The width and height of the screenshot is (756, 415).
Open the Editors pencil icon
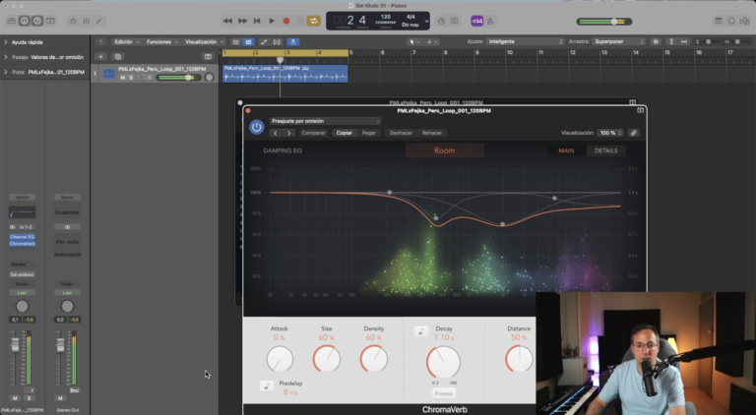pos(98,22)
